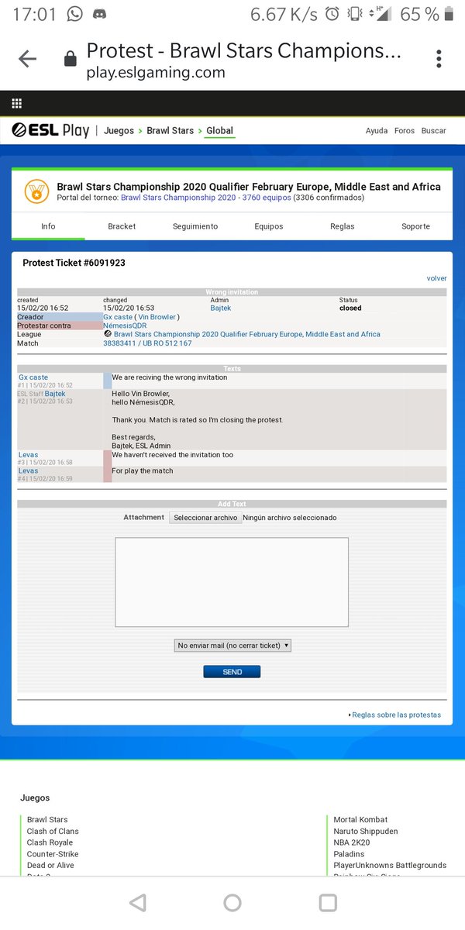Screen dimensions: 465x930
Task: Open Naruto Shippuden footer link
Action: 366,831
